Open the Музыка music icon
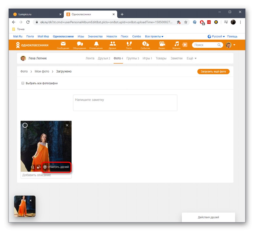Viewport: 254px width, 231px height. [176, 45]
